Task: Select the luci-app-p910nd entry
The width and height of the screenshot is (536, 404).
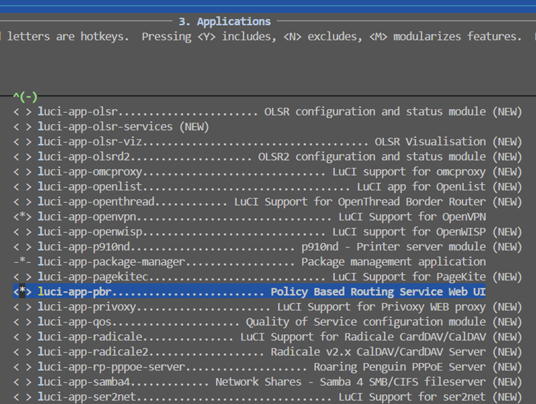Action: (268, 247)
